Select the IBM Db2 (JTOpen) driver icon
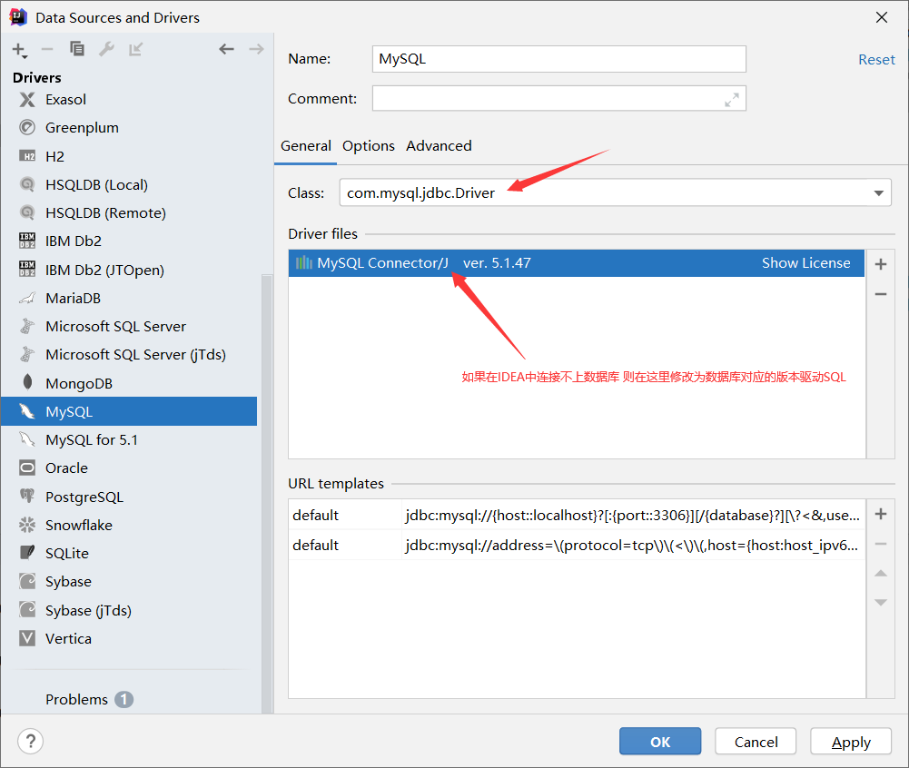 27,270
